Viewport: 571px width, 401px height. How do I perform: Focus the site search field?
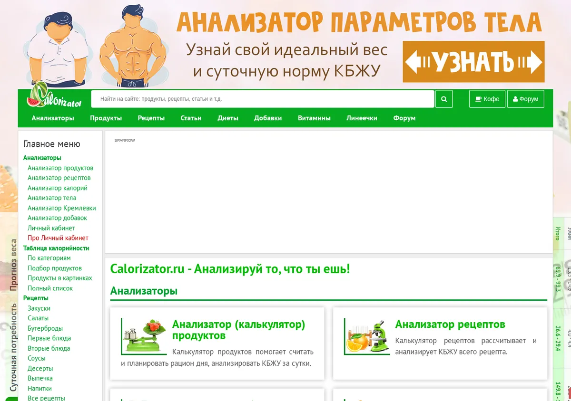263,99
